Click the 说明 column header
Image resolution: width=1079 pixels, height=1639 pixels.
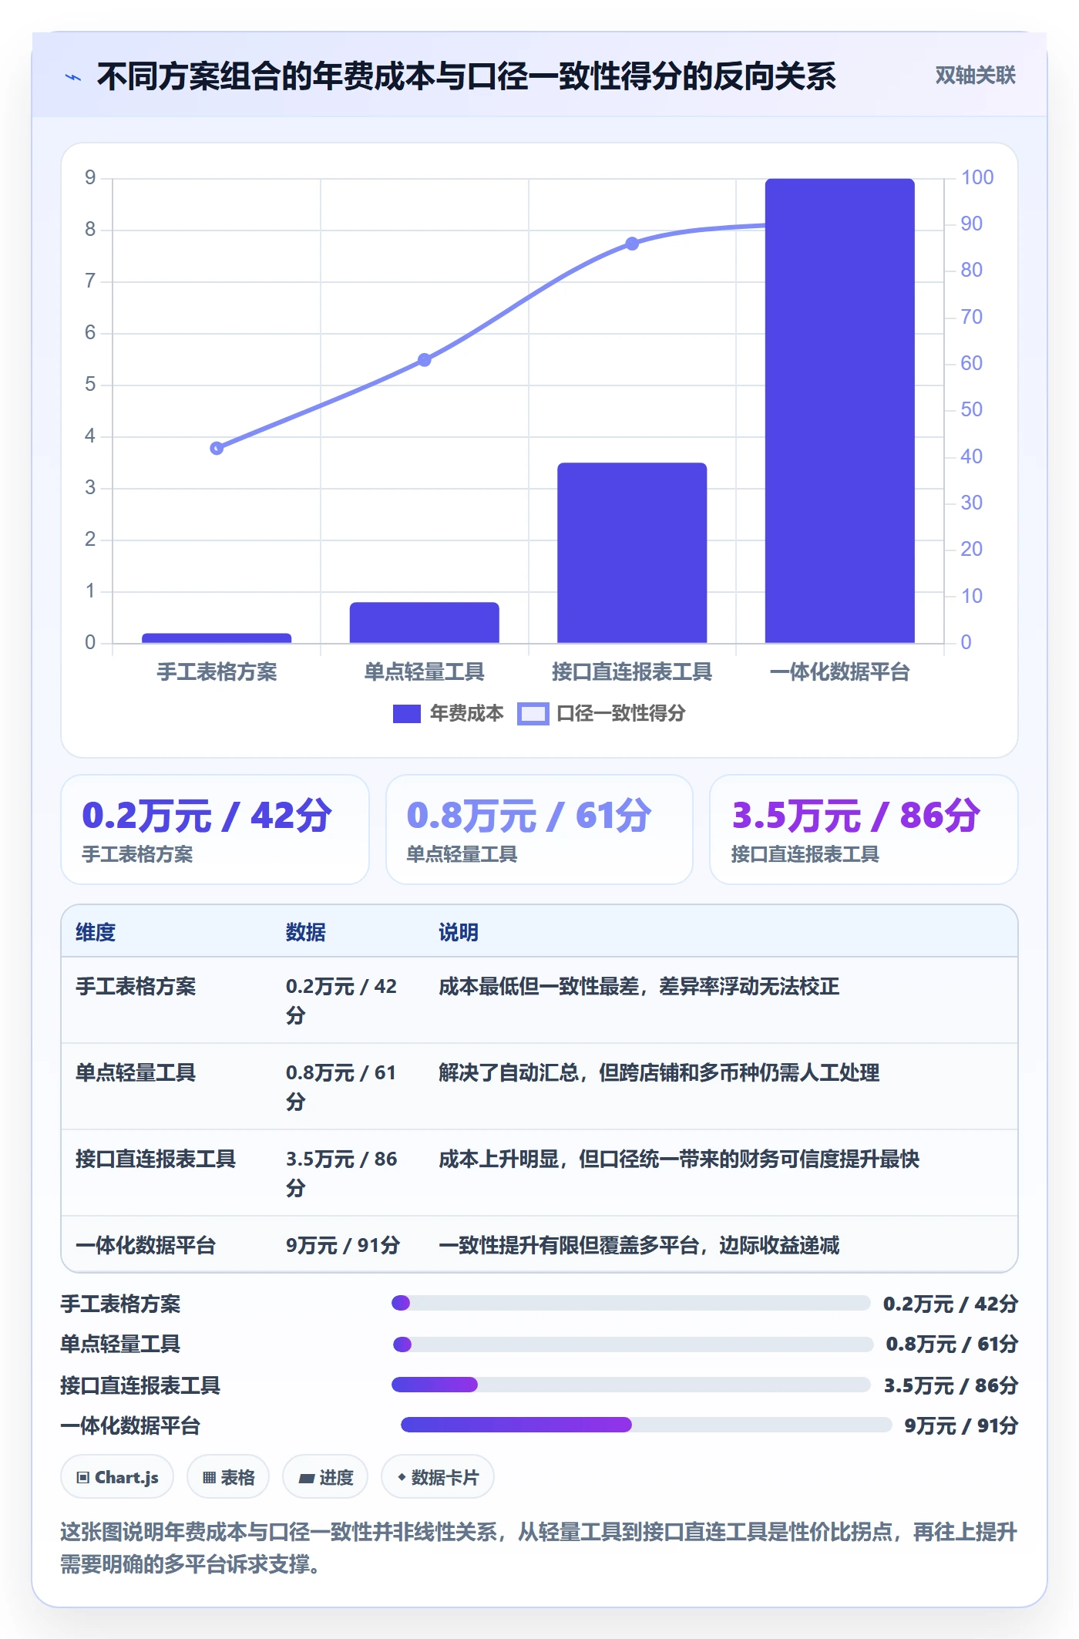pyautogui.click(x=459, y=932)
